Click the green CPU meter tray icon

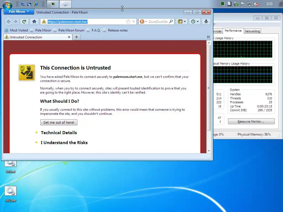[223, 4]
